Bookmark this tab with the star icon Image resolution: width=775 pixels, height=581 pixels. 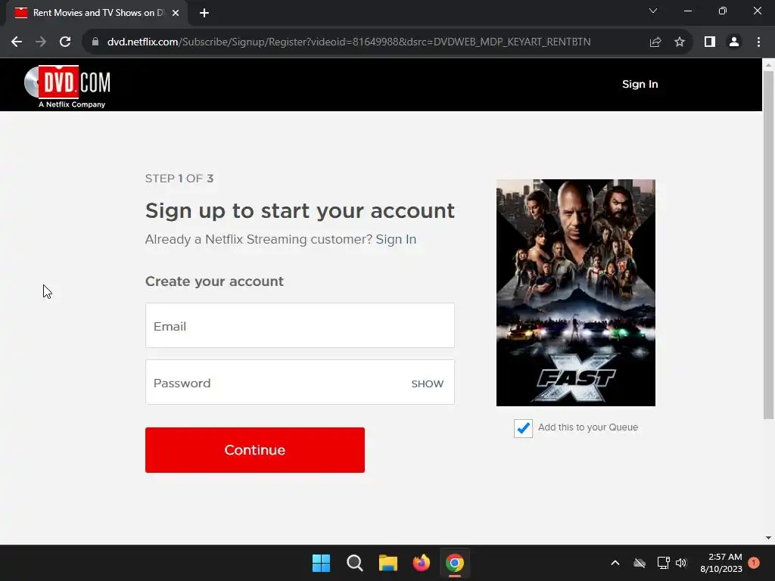pyautogui.click(x=680, y=42)
